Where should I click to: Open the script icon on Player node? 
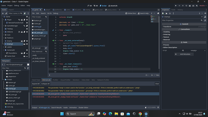point(24,20)
